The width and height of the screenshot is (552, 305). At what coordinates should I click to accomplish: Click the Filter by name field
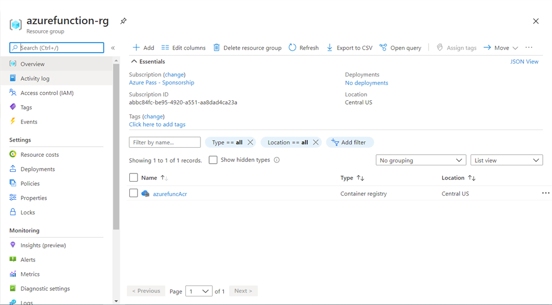[x=165, y=142]
